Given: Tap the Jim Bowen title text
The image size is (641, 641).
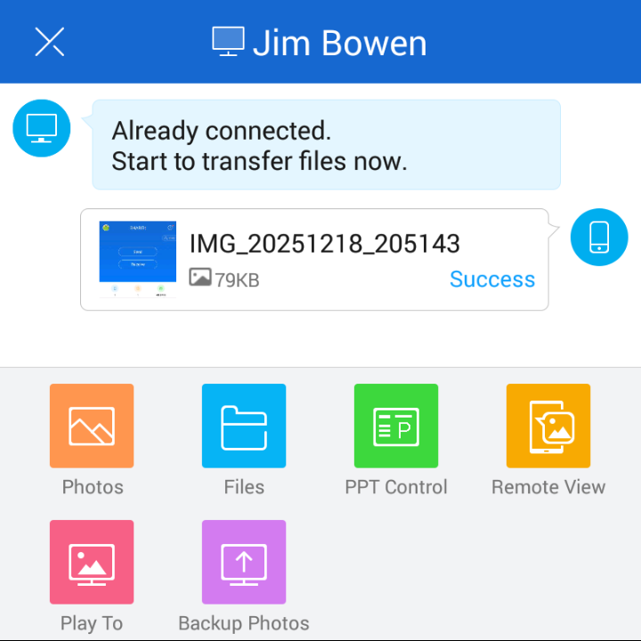Looking at the screenshot, I should click(340, 43).
